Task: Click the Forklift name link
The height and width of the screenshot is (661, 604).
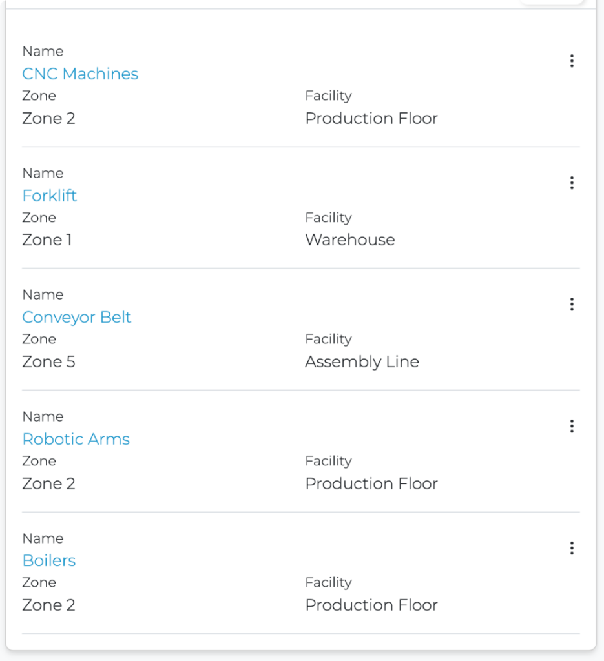Action: 50,196
